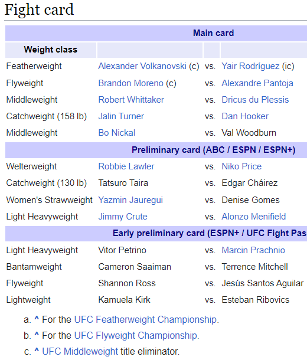Follow the Yazmin Jauregui link
This screenshot has width=307, height=360.
130,200
